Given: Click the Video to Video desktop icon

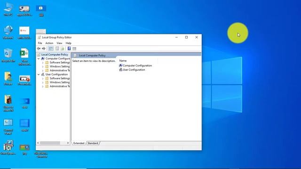Looking at the screenshot, I should 8,103.
